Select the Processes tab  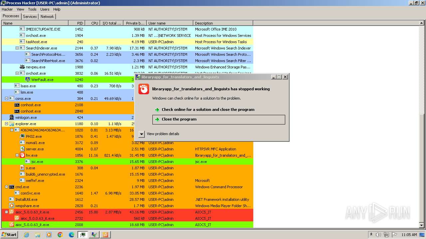pos(11,16)
